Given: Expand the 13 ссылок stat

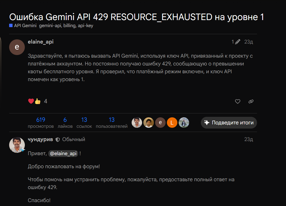Looking at the screenshot, I should (x=84, y=123).
